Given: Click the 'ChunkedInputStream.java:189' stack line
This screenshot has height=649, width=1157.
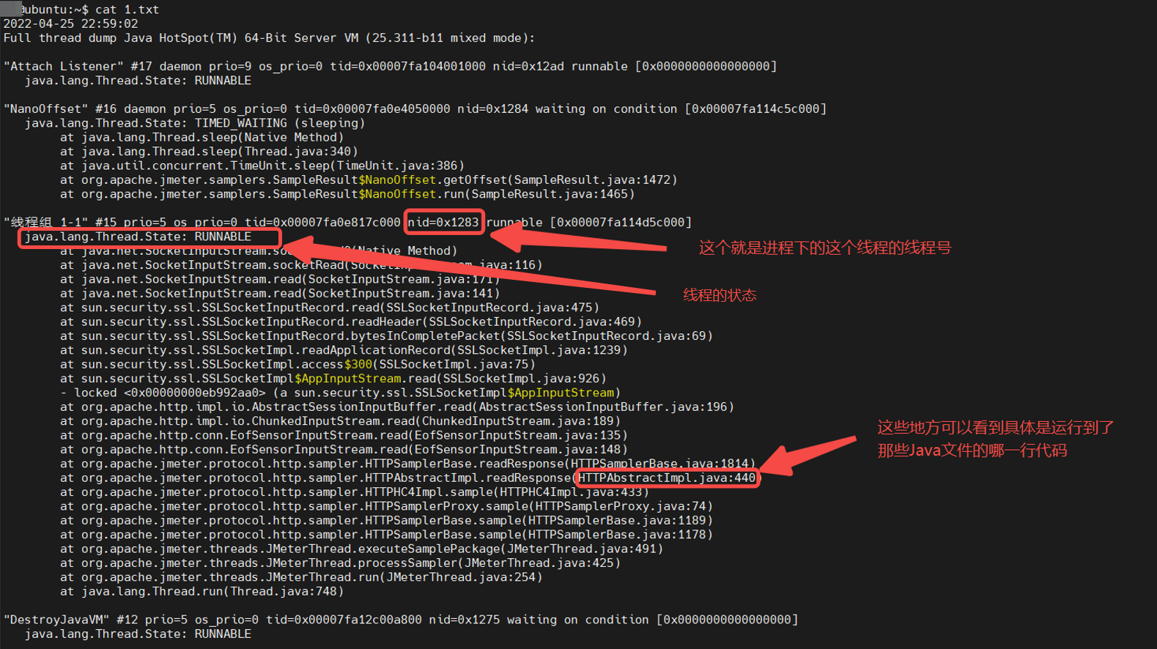Looking at the screenshot, I should (340, 421).
